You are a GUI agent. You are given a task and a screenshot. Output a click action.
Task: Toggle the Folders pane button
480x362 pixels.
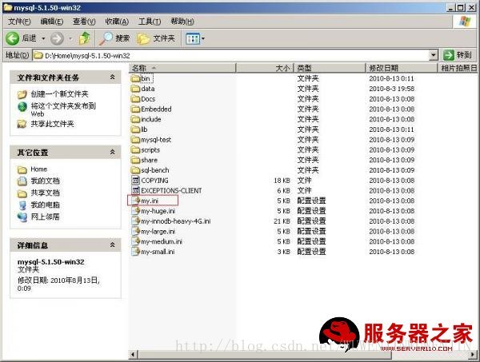coord(156,38)
